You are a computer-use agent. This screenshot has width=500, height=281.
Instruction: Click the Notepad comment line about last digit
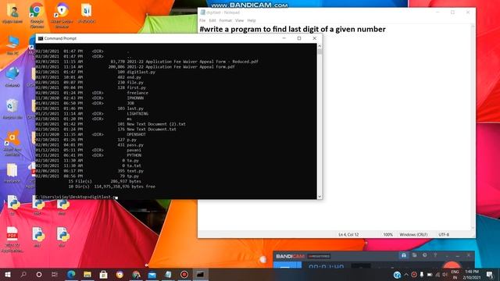pyautogui.click(x=292, y=30)
